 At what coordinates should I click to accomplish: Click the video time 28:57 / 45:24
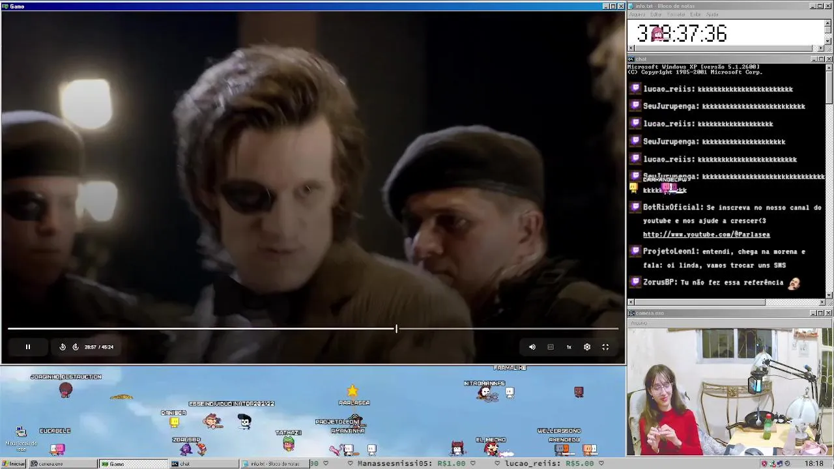(x=99, y=347)
